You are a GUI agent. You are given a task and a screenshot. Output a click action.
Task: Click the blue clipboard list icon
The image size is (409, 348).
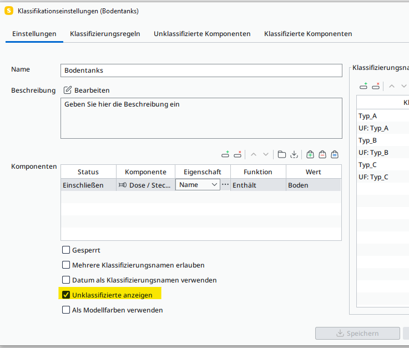[x=335, y=154]
